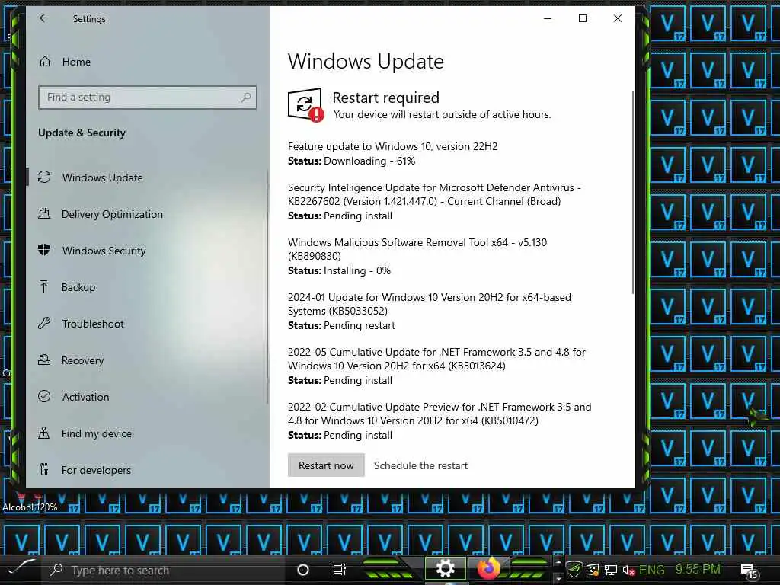Click the Find a setting search box
Viewport: 780px width, 585px height.
(x=147, y=97)
